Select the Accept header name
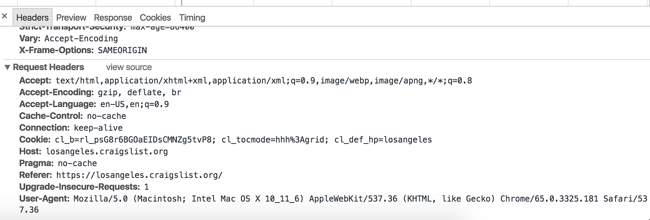Viewport: 650px width, 220px height. pos(35,81)
